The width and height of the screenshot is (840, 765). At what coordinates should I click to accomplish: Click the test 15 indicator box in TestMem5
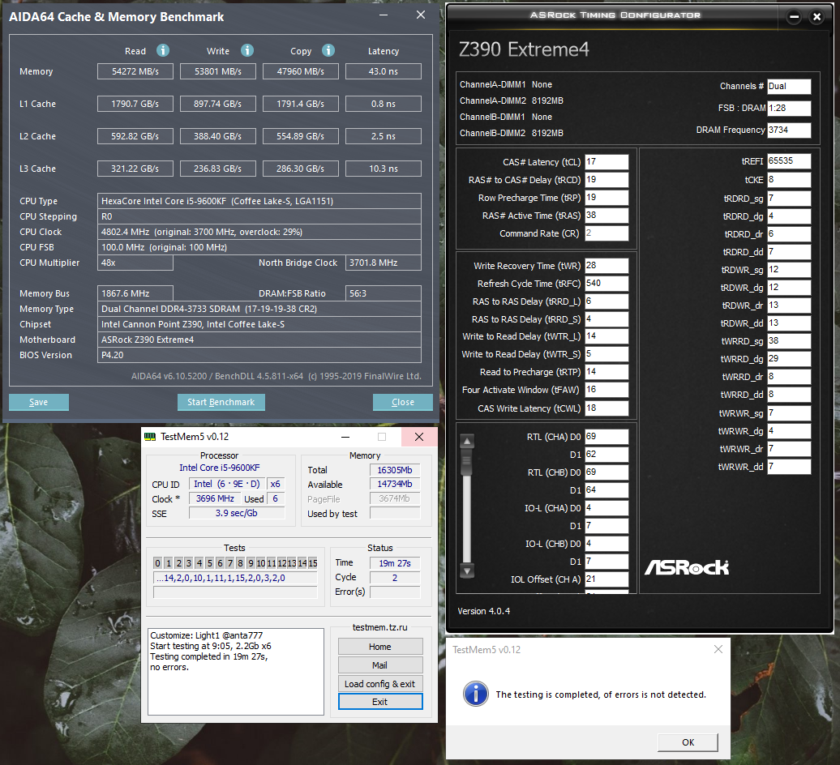[x=313, y=563]
